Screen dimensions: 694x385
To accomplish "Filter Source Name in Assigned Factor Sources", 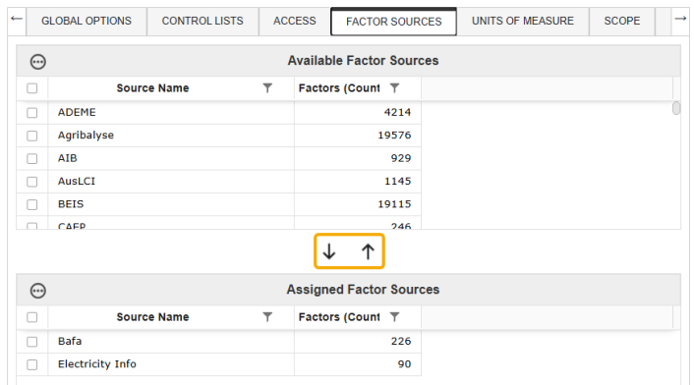I will (x=267, y=317).
